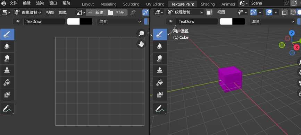Open the visibility and selectability dropdown
The width and height of the screenshot is (301, 135).
[242, 12]
